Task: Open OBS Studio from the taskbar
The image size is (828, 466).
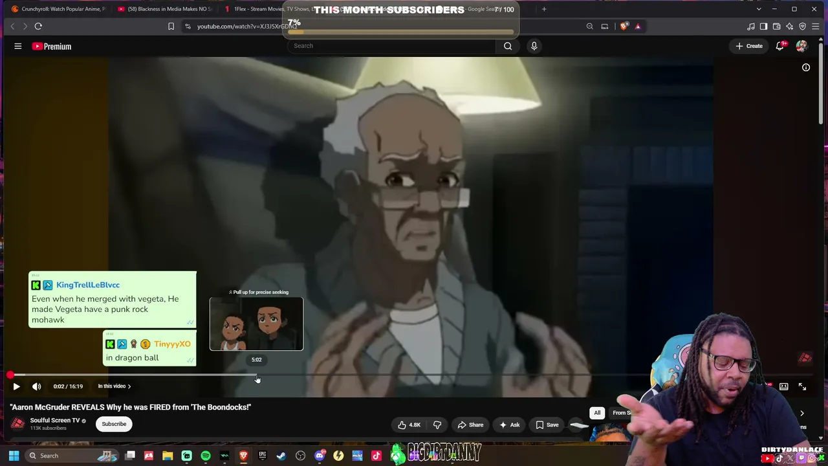Action: point(300,456)
